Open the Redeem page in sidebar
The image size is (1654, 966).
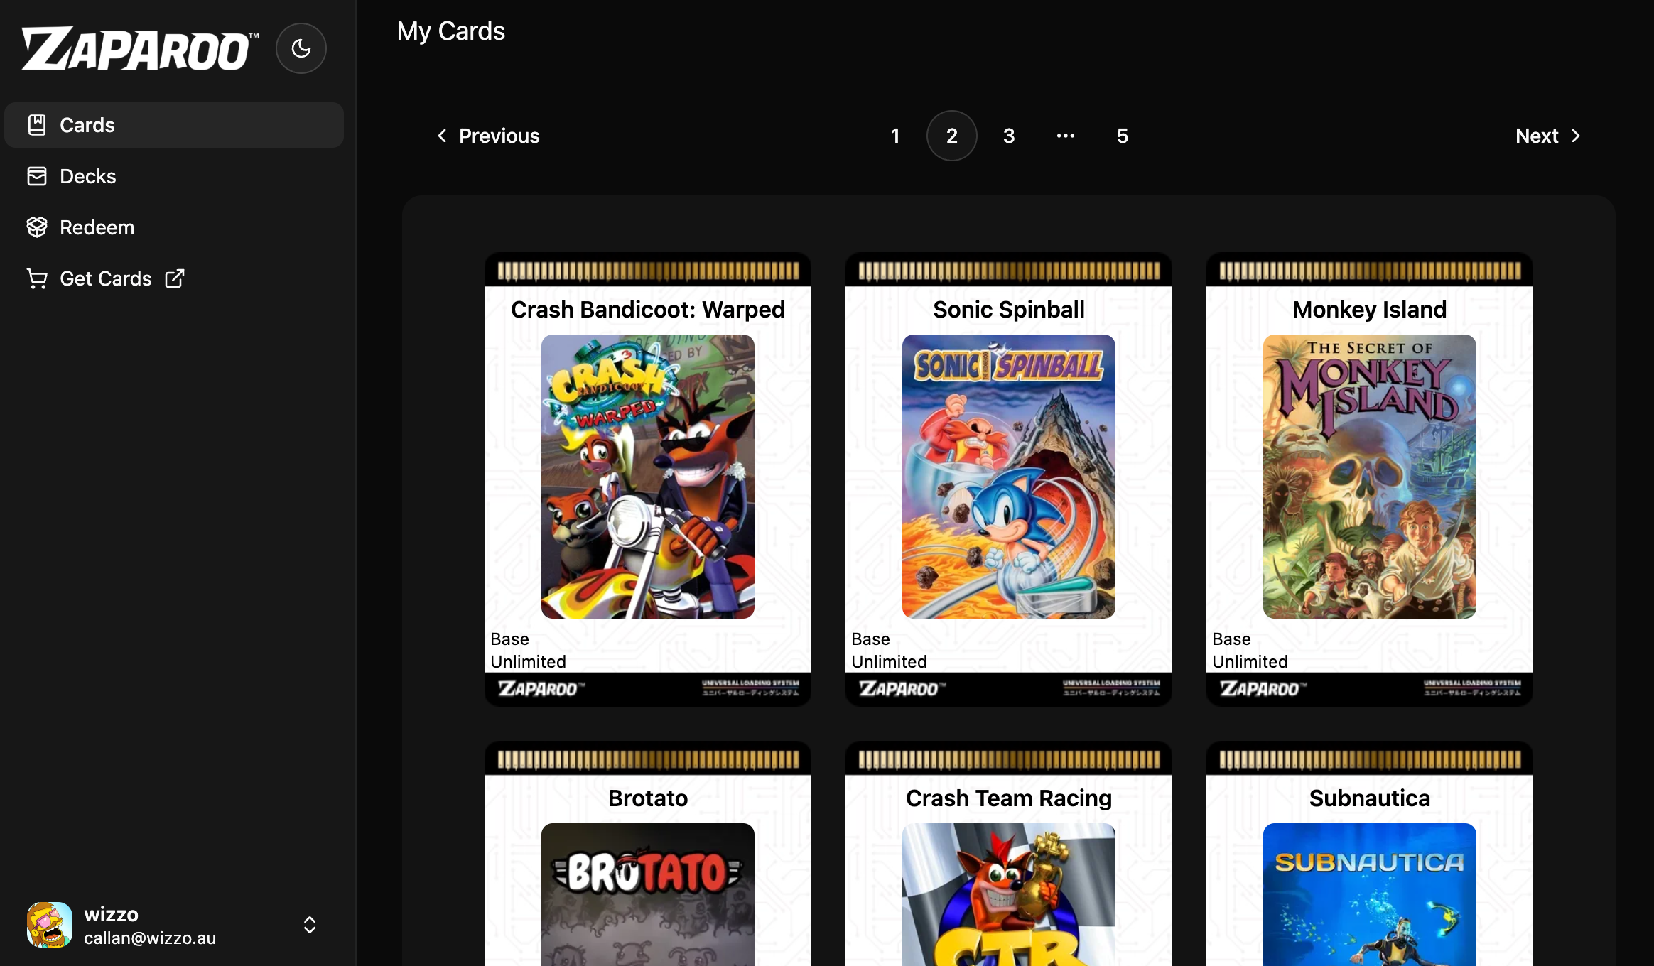coord(174,227)
